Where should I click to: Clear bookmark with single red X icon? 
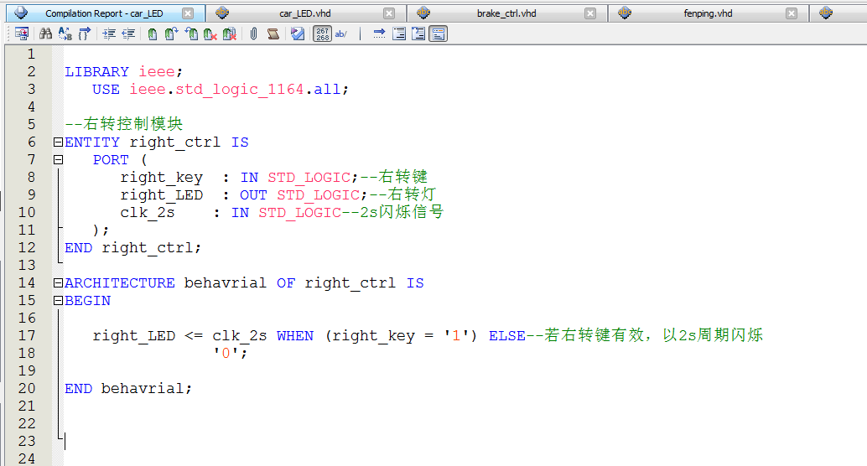pos(210,34)
